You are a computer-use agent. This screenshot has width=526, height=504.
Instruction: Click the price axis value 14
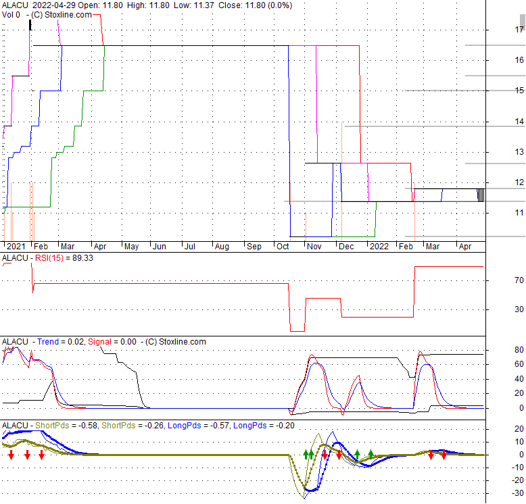(x=519, y=122)
